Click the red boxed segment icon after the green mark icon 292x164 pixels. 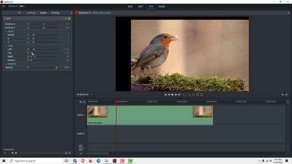coord(198,95)
